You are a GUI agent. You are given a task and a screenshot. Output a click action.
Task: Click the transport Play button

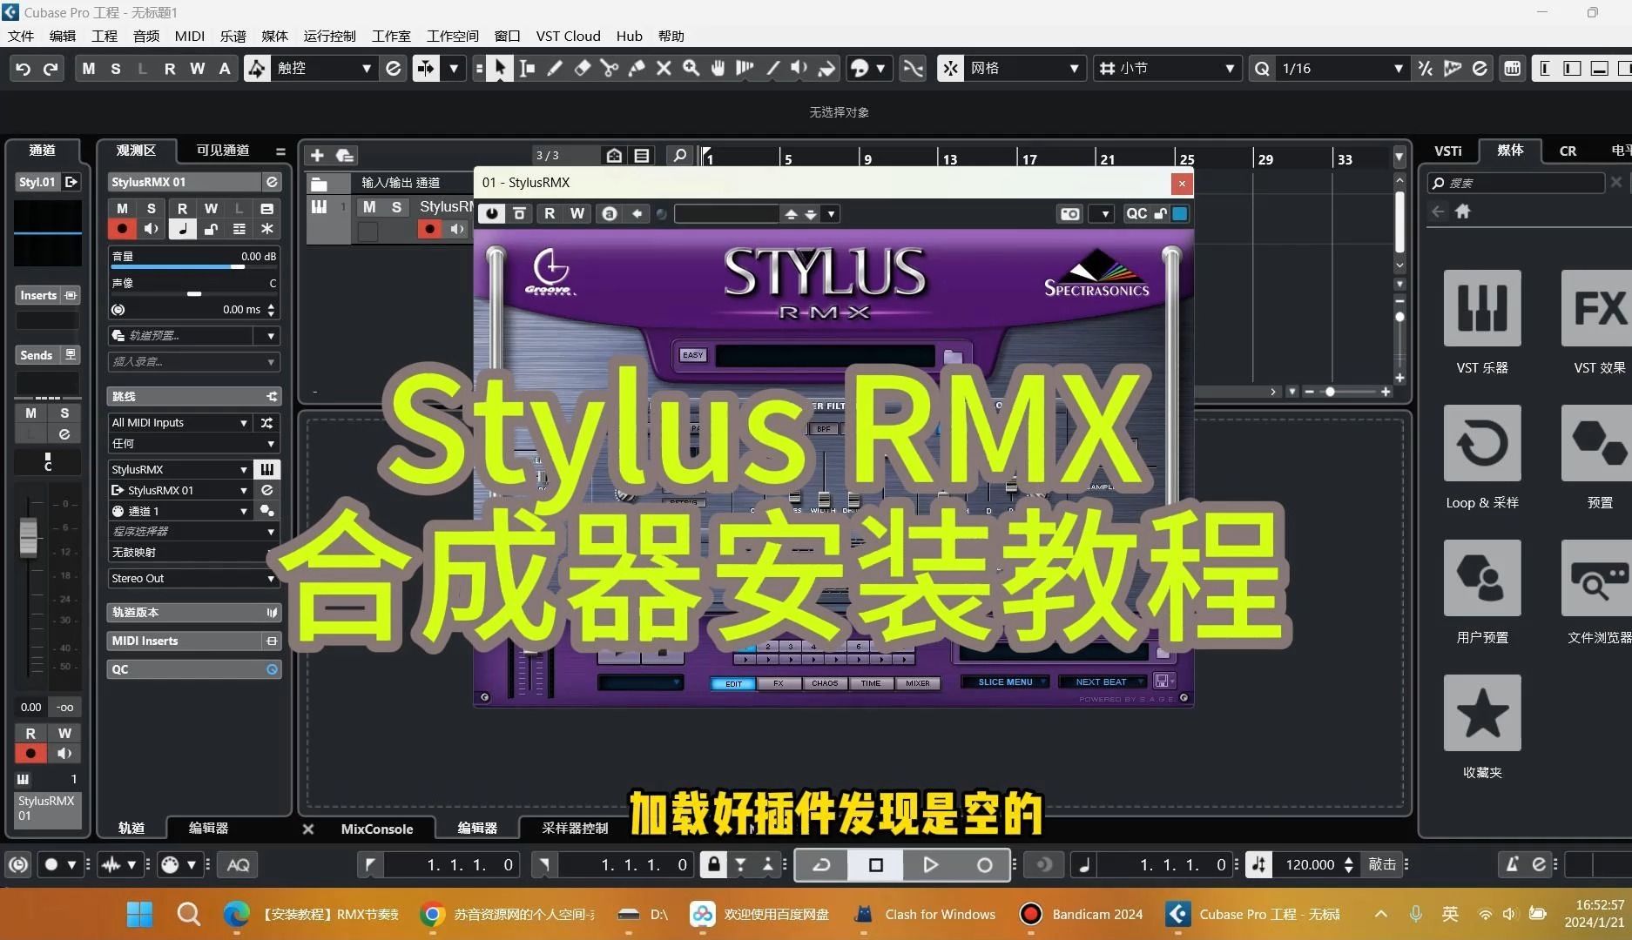(x=930, y=864)
